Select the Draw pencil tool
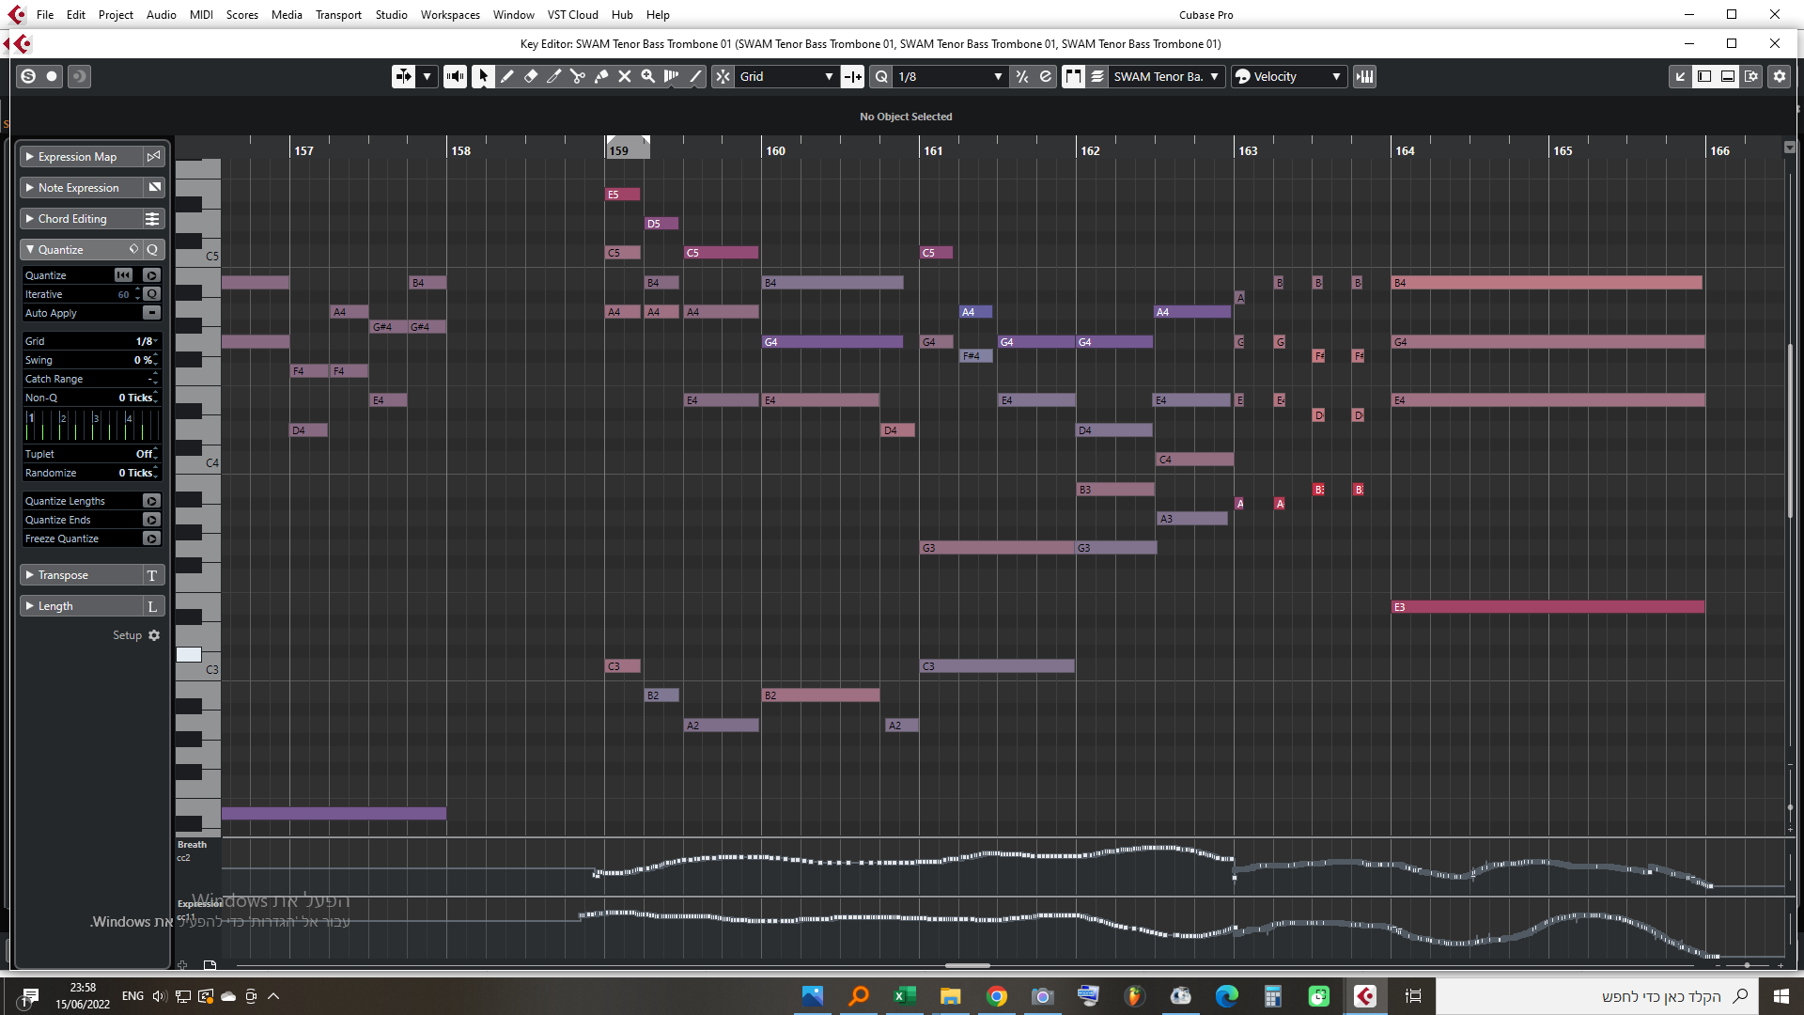The image size is (1804, 1015). click(x=507, y=76)
